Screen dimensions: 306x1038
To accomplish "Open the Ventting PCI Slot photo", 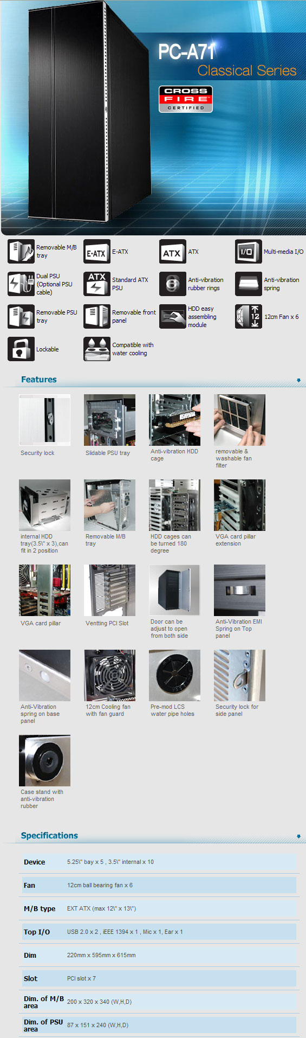I will click(109, 590).
